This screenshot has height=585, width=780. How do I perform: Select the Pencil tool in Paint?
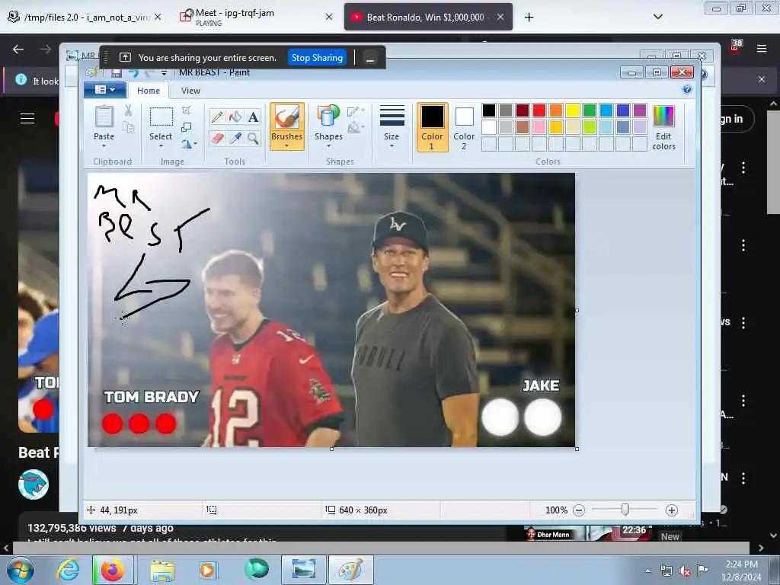point(217,117)
